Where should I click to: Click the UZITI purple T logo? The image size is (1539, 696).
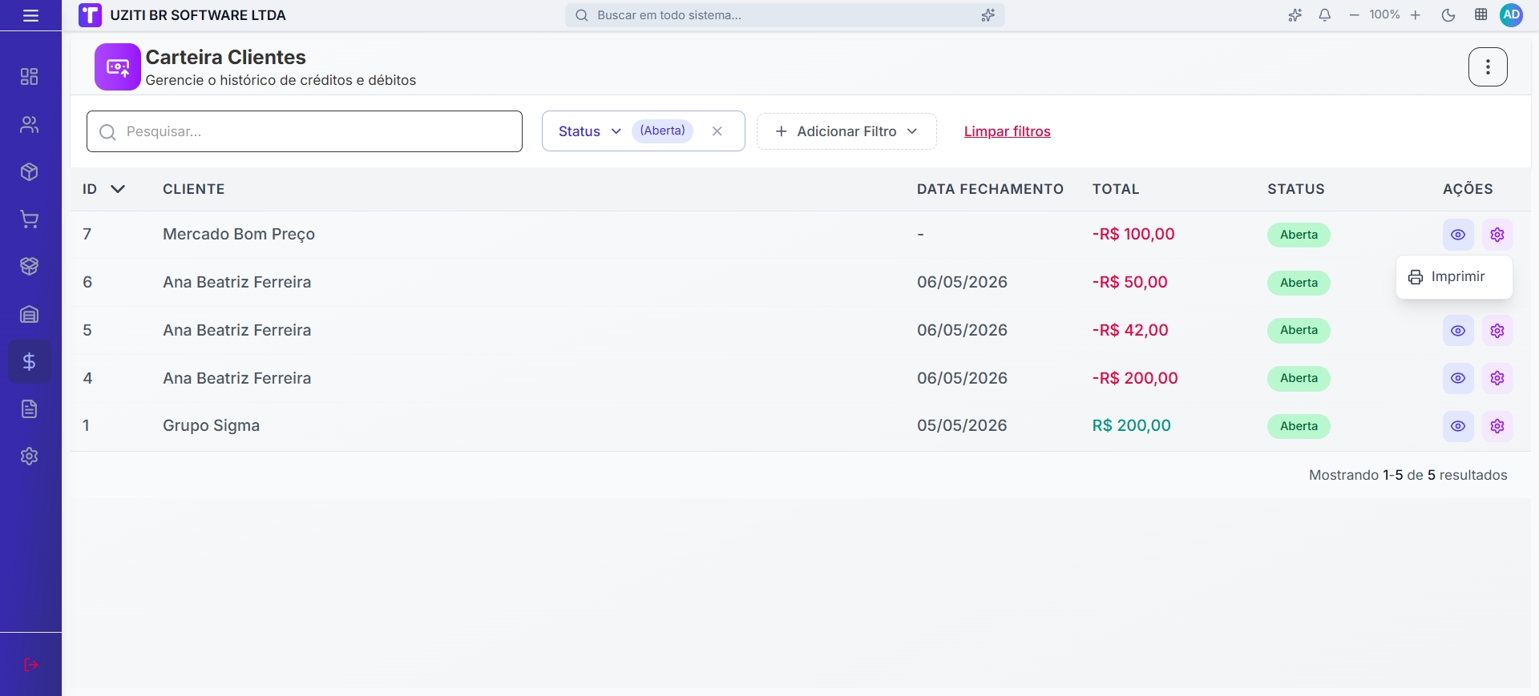tap(90, 15)
